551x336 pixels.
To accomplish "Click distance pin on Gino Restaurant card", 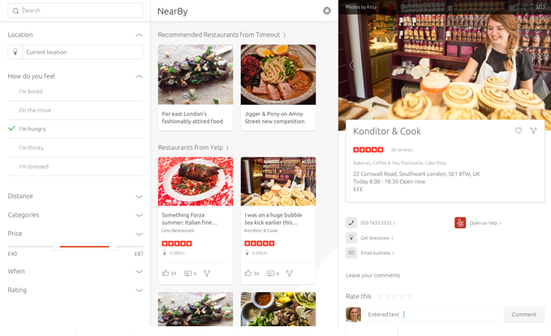I will point(165,253).
